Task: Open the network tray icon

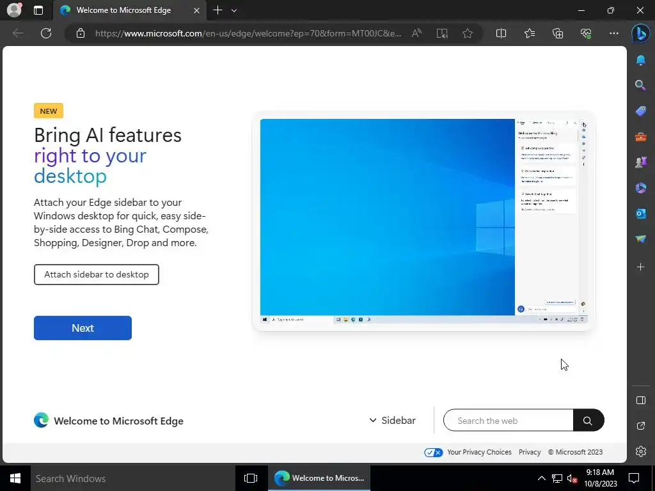Action: pyautogui.click(x=557, y=478)
